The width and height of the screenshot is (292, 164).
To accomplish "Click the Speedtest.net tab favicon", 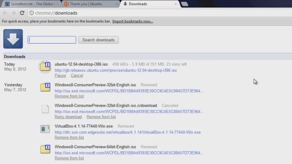I will pyautogui.click(x=7, y=4).
